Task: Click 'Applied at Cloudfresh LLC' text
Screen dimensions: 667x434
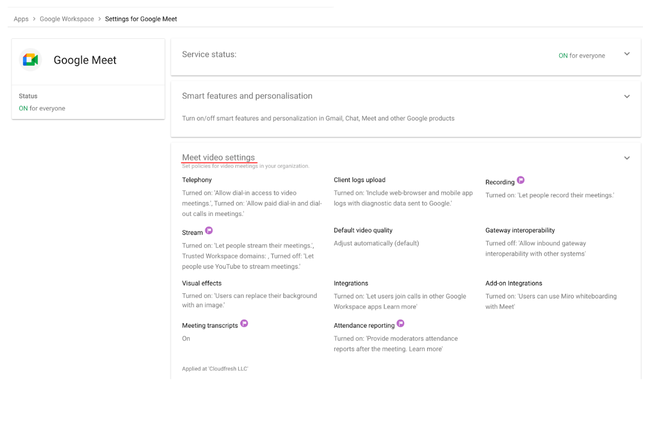Action: point(215,369)
